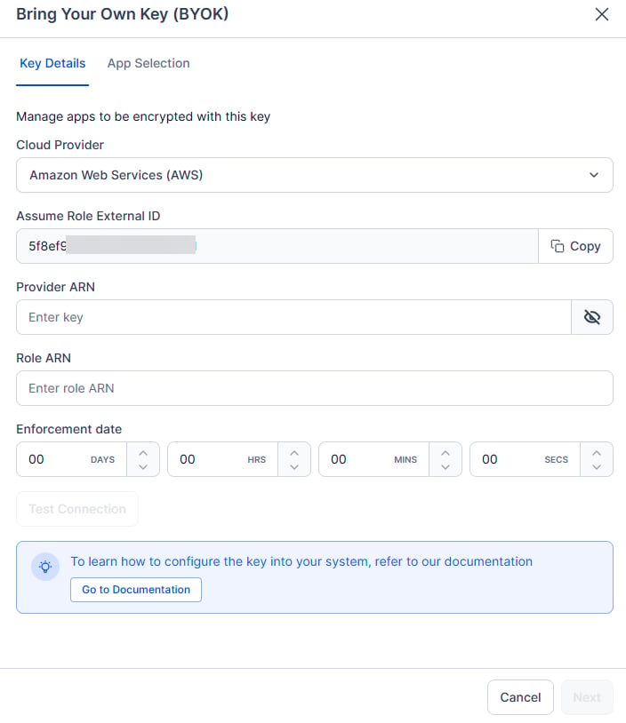Switch to the App Selection tab
The height and width of the screenshot is (723, 626).
148,63
